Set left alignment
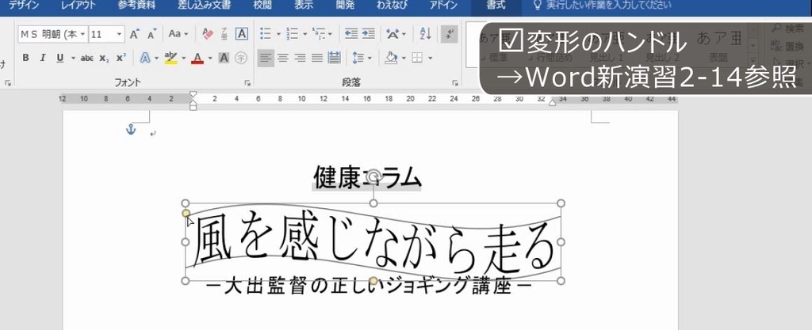 coord(266,58)
